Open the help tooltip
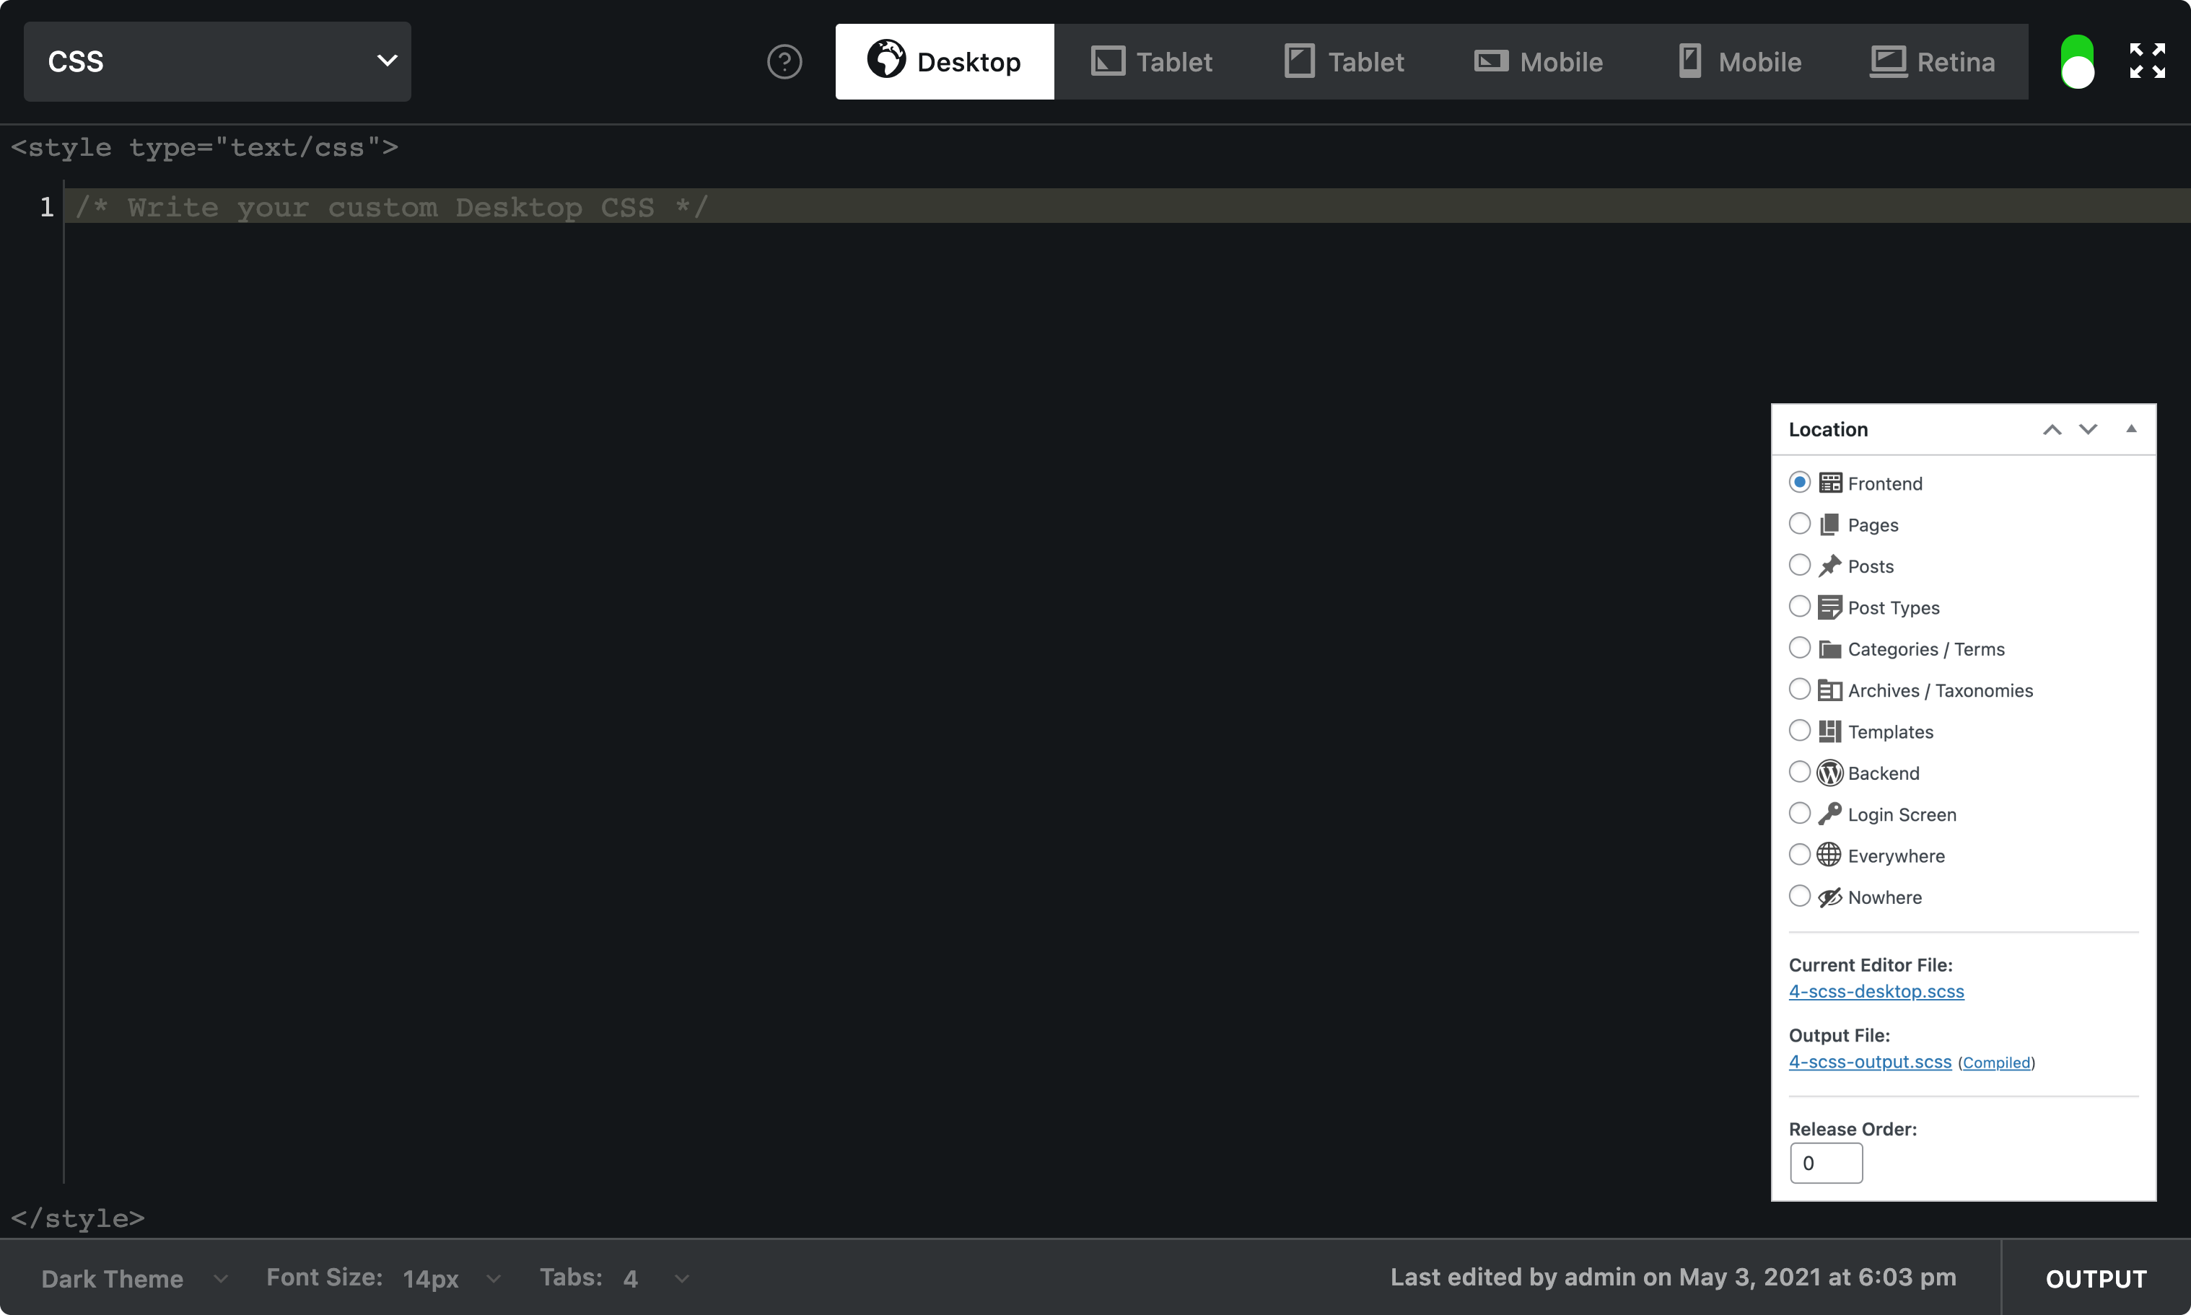The image size is (2191, 1315). (784, 61)
